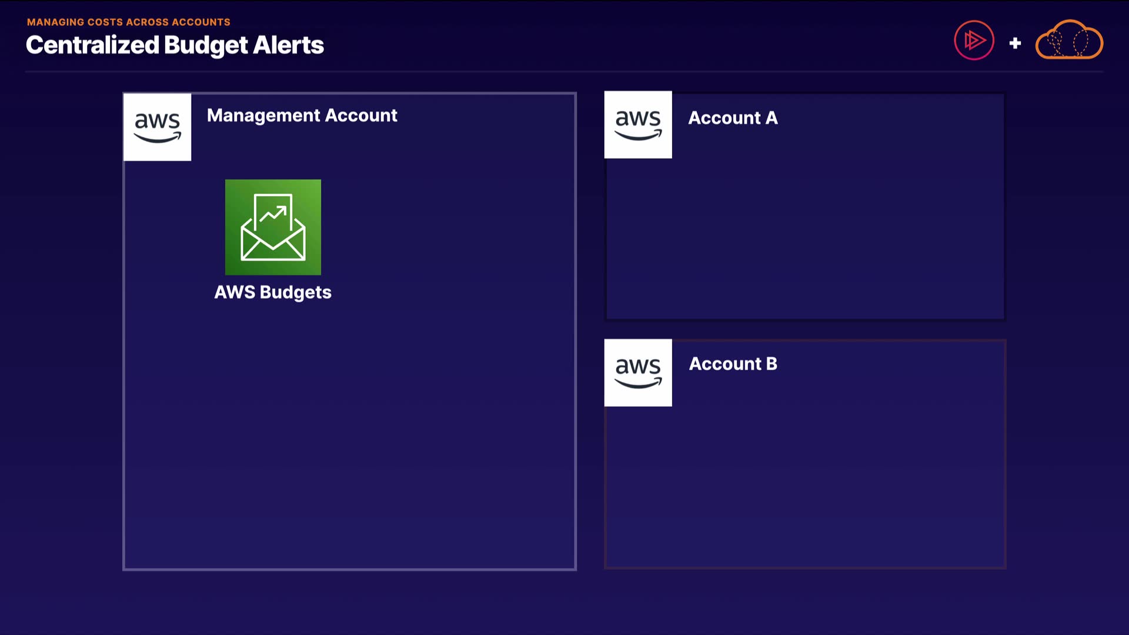Click the green AWS Budgets envelope icon

(x=273, y=227)
